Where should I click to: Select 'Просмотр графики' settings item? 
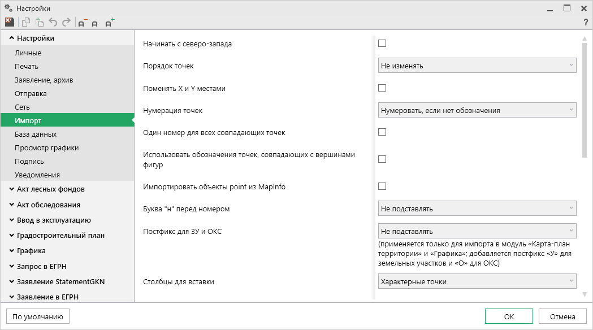tap(46, 148)
